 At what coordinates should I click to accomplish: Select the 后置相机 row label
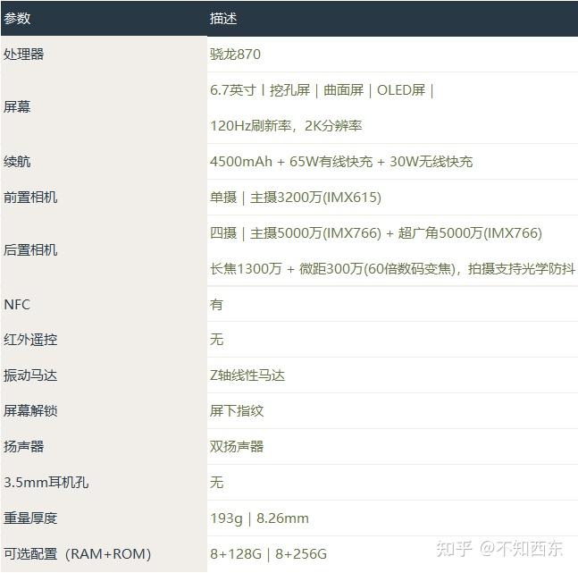coord(30,250)
